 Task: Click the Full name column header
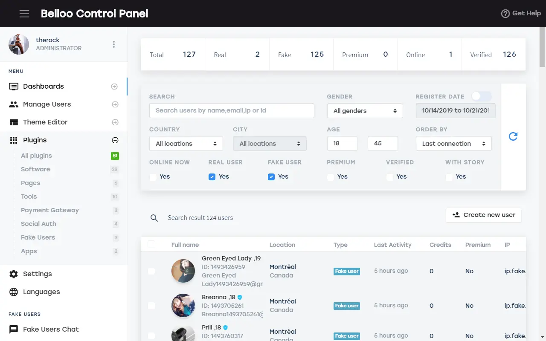point(185,245)
